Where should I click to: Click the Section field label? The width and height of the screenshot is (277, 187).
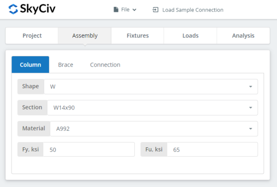click(32, 108)
